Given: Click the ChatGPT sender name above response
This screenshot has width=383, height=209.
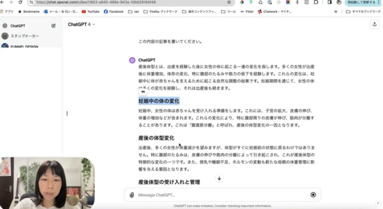Looking at the screenshot, I should click(x=147, y=60).
